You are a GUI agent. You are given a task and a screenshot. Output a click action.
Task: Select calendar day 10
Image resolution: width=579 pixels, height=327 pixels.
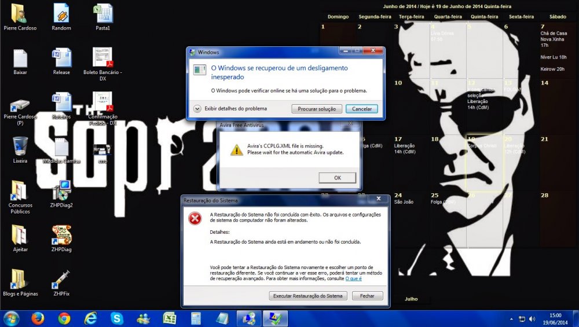click(411, 106)
